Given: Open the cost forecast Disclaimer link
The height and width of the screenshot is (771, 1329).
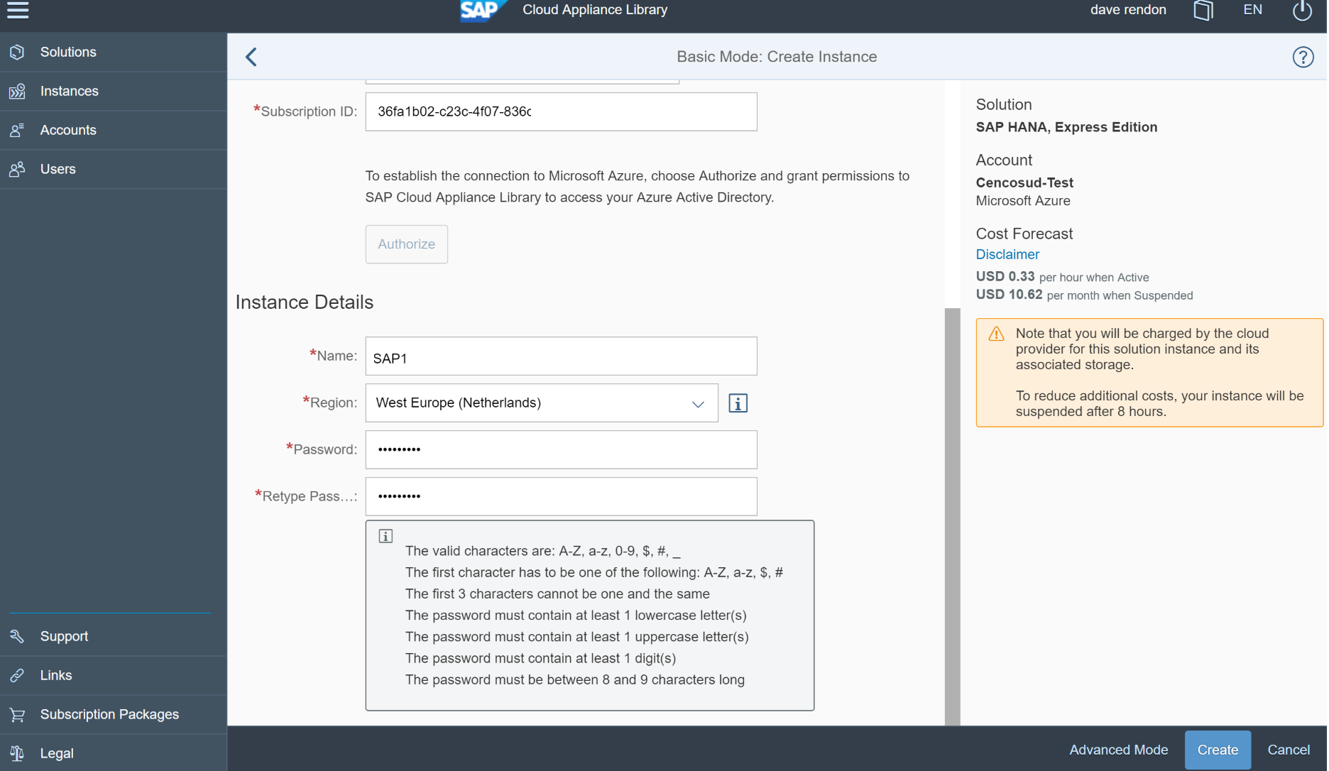Looking at the screenshot, I should (x=1007, y=254).
